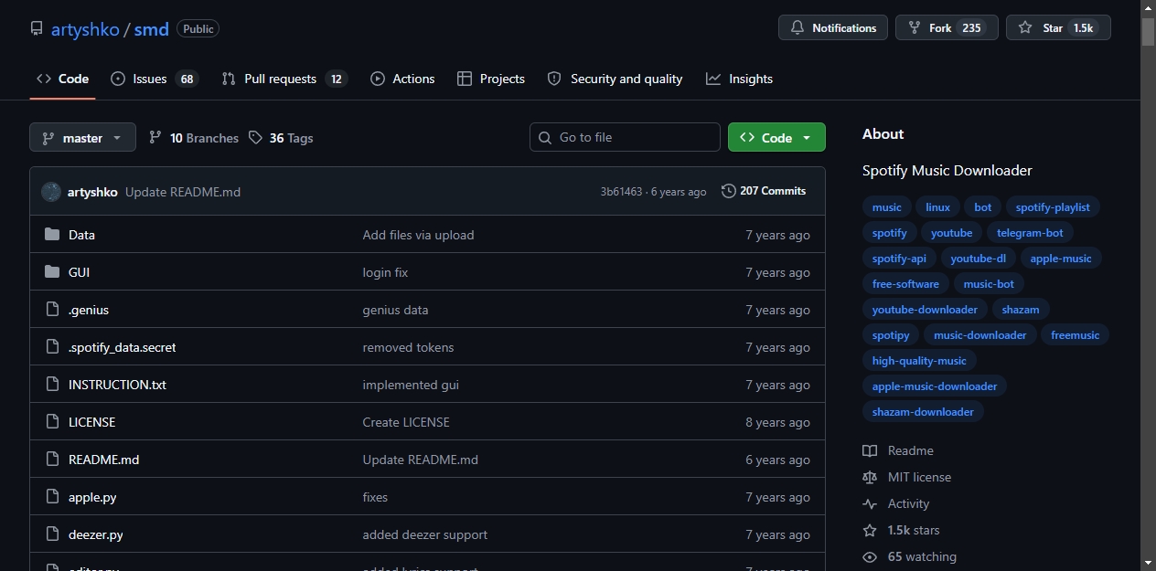Select the youtube topic tag
The height and width of the screenshot is (571, 1156).
click(952, 233)
